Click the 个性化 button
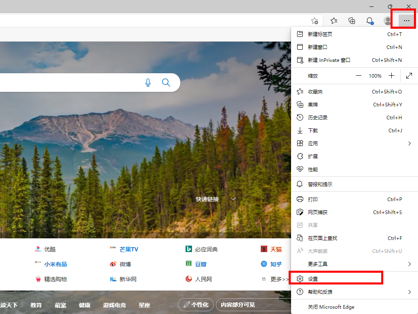The image size is (418, 314). [x=196, y=305]
